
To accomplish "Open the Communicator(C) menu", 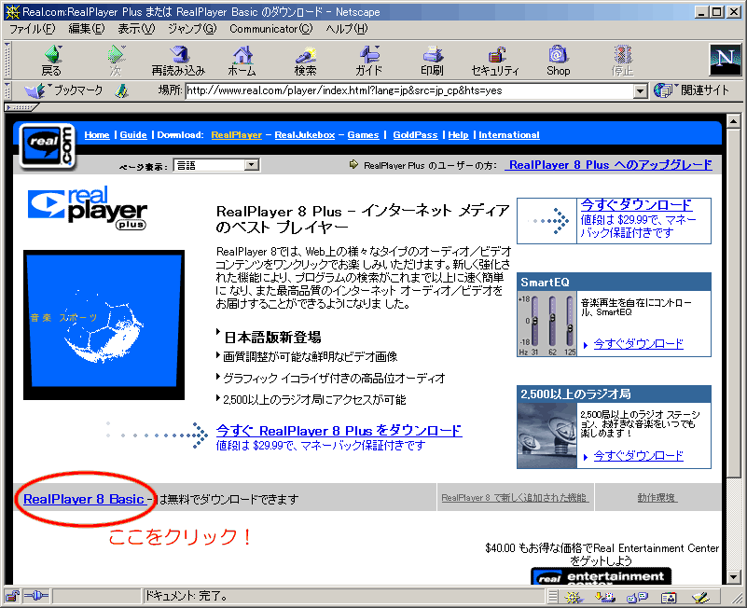I will coord(271,29).
